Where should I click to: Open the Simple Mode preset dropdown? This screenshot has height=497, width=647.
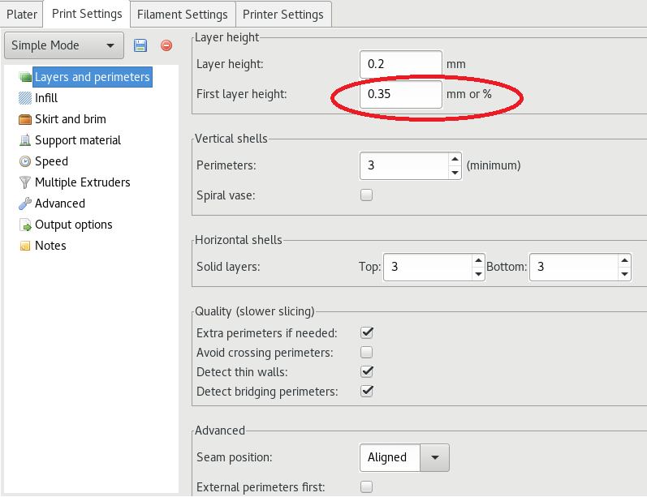click(x=64, y=46)
